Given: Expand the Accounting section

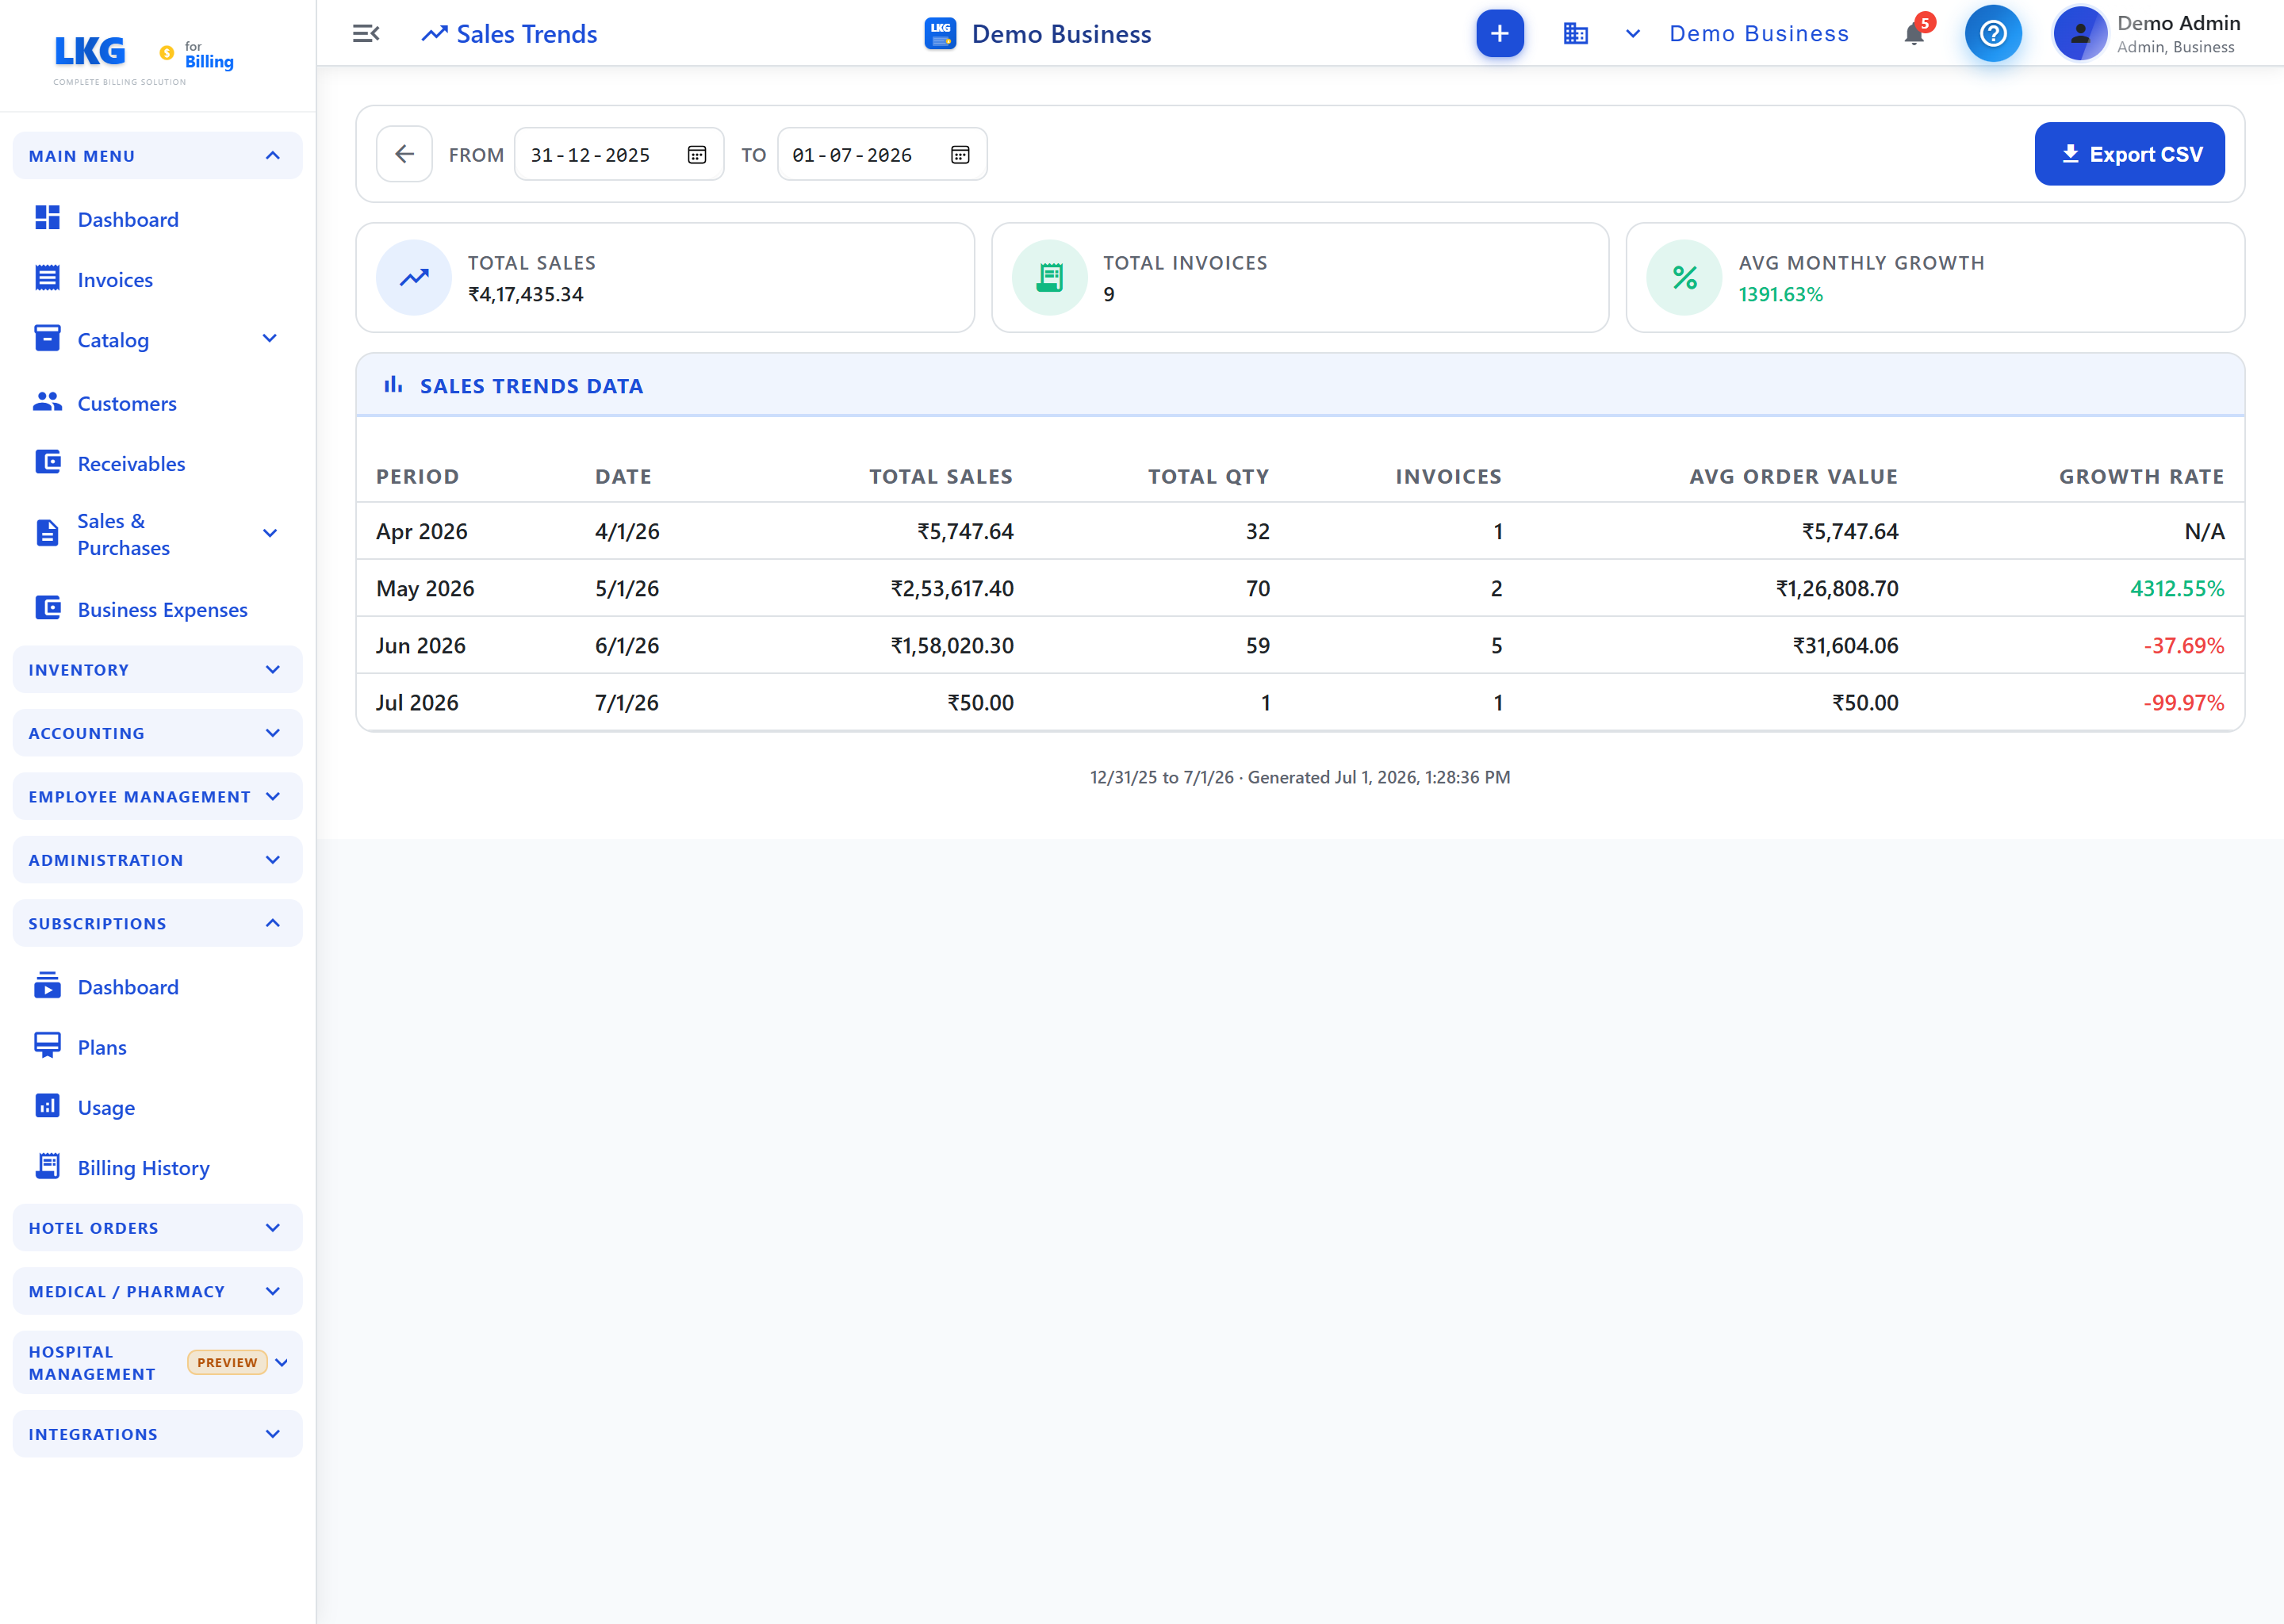Looking at the screenshot, I should tap(157, 733).
